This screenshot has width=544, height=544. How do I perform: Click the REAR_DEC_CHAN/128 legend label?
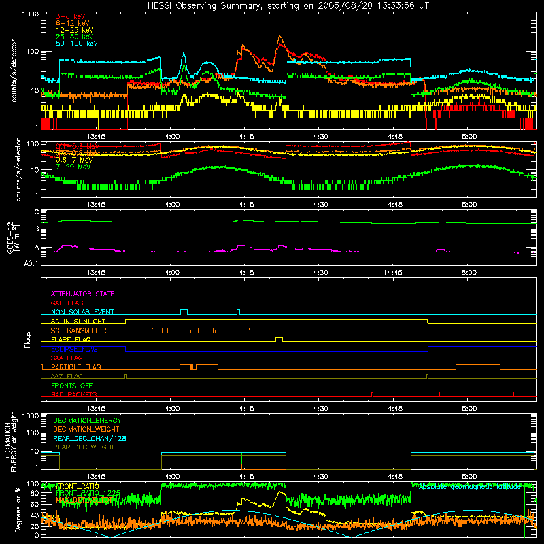tap(90, 438)
